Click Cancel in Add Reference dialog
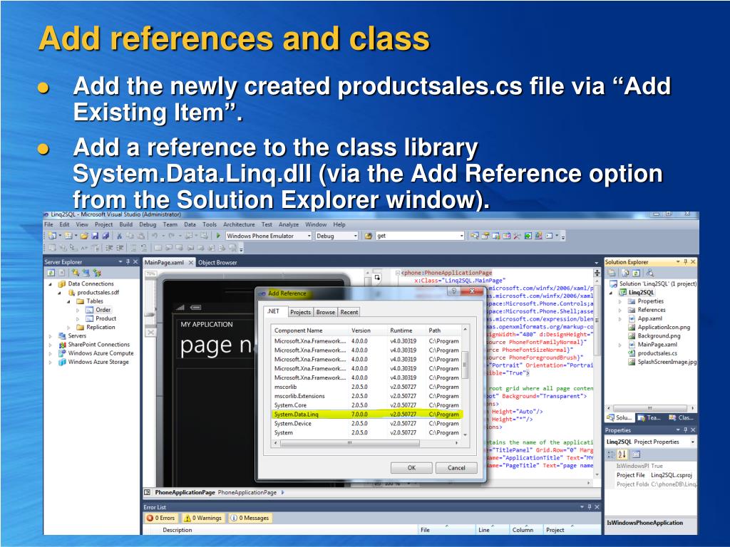Image resolution: width=730 pixels, height=547 pixels. (456, 468)
